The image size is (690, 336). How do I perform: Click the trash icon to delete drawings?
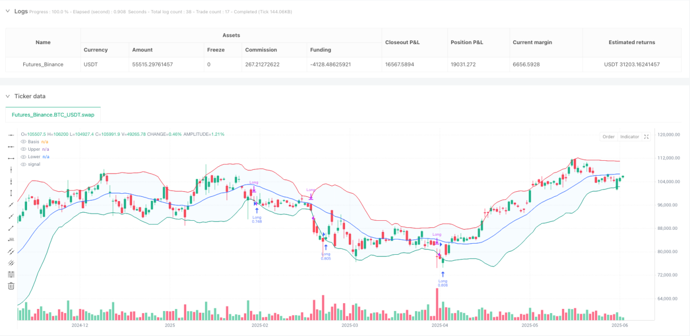(x=11, y=286)
